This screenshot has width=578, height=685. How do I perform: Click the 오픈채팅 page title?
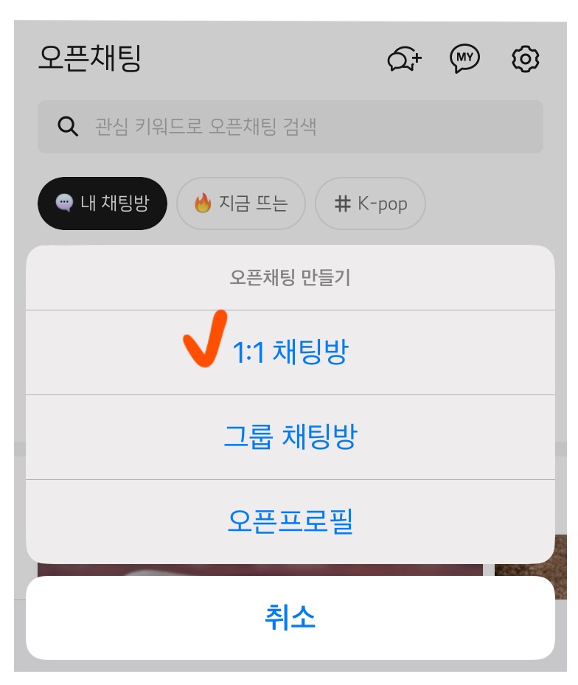point(89,59)
